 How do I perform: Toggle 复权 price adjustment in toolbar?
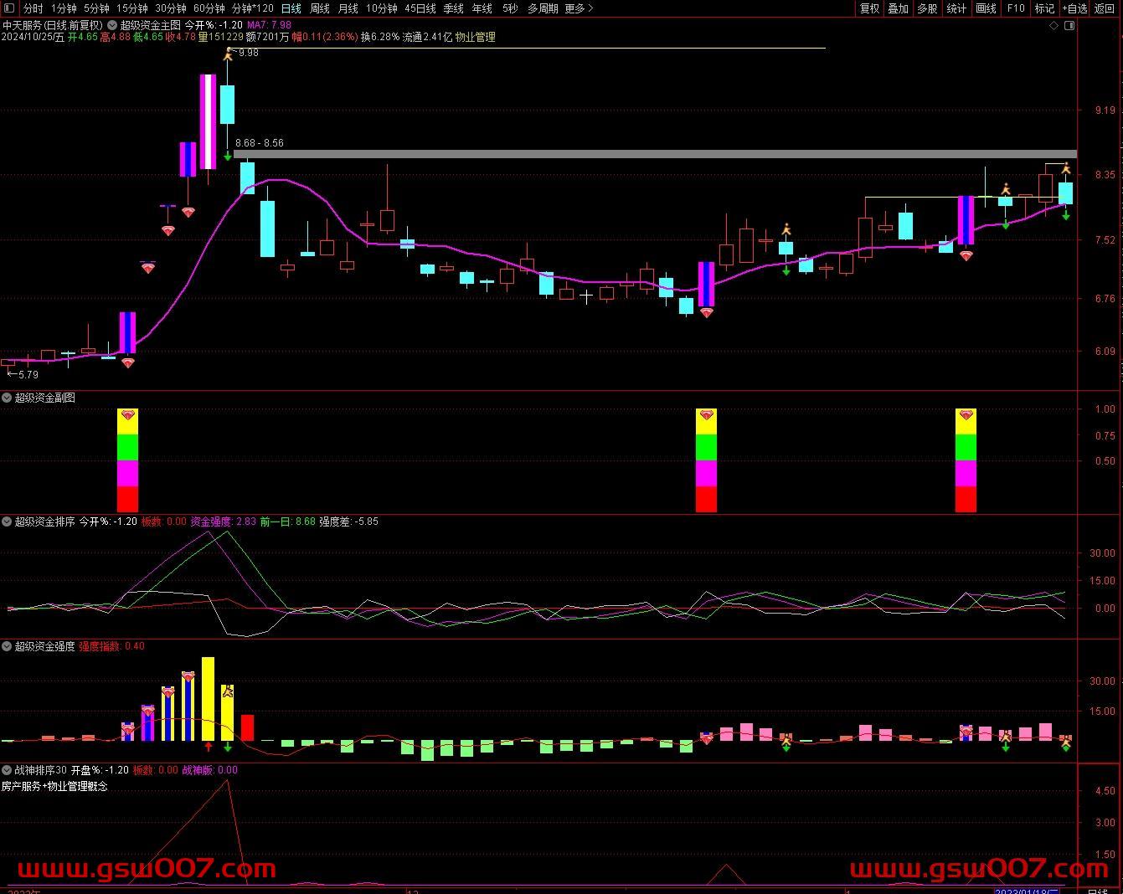click(870, 8)
